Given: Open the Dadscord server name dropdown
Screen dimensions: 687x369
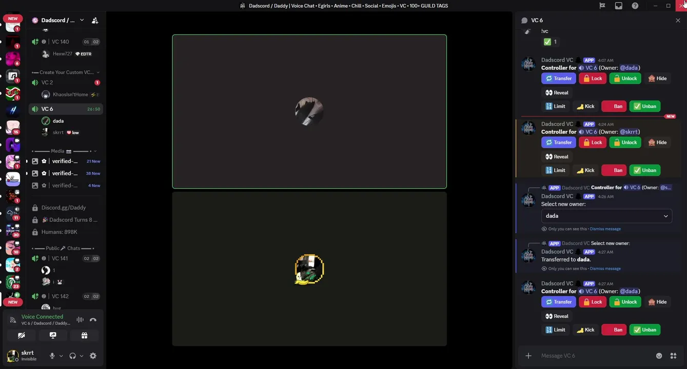Looking at the screenshot, I should pos(57,20).
